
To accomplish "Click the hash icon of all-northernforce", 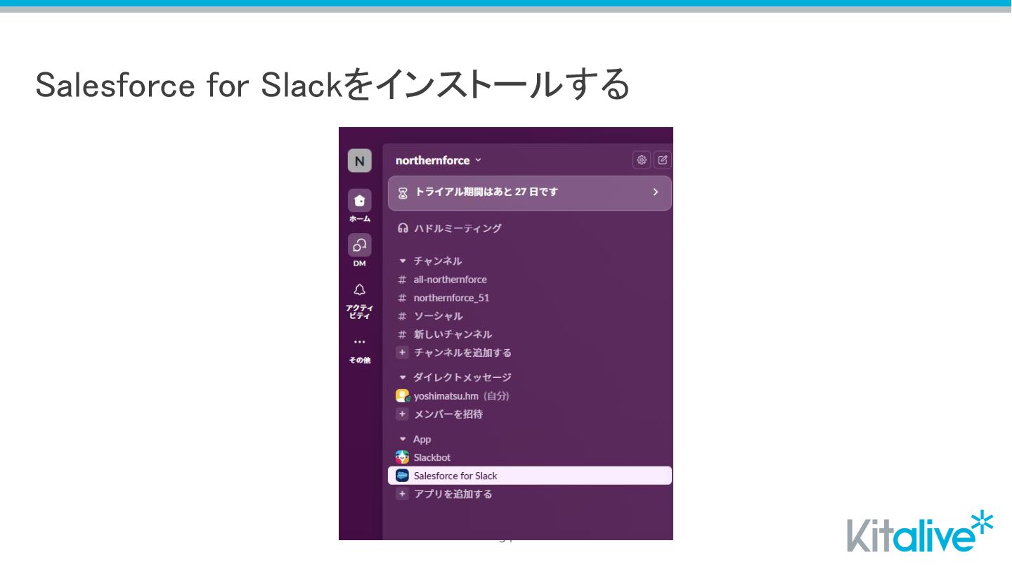I will (x=402, y=280).
